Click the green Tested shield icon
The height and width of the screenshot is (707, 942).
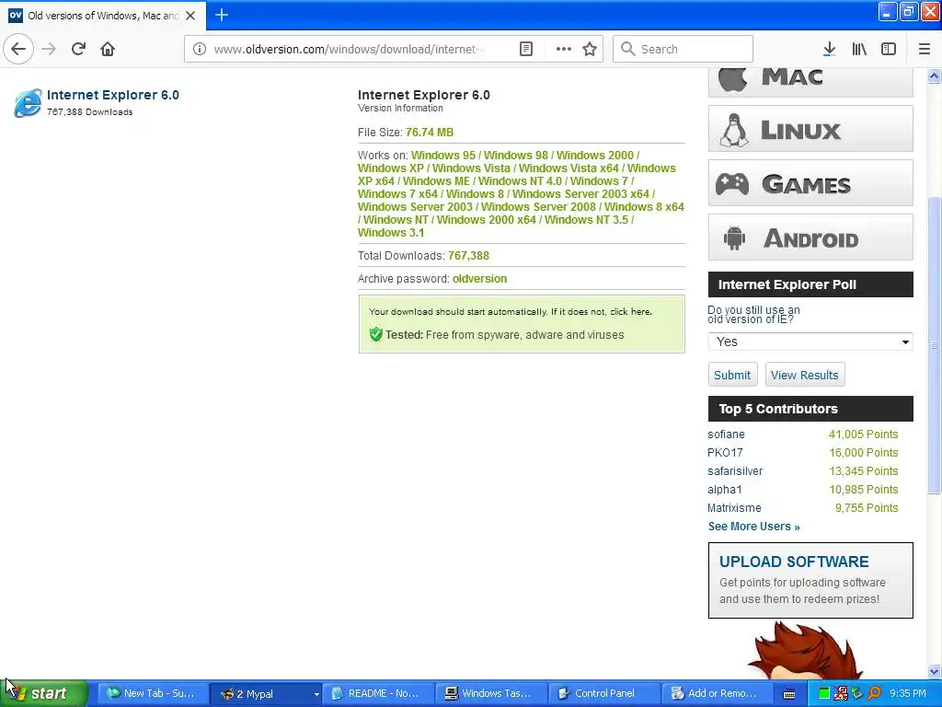[375, 334]
